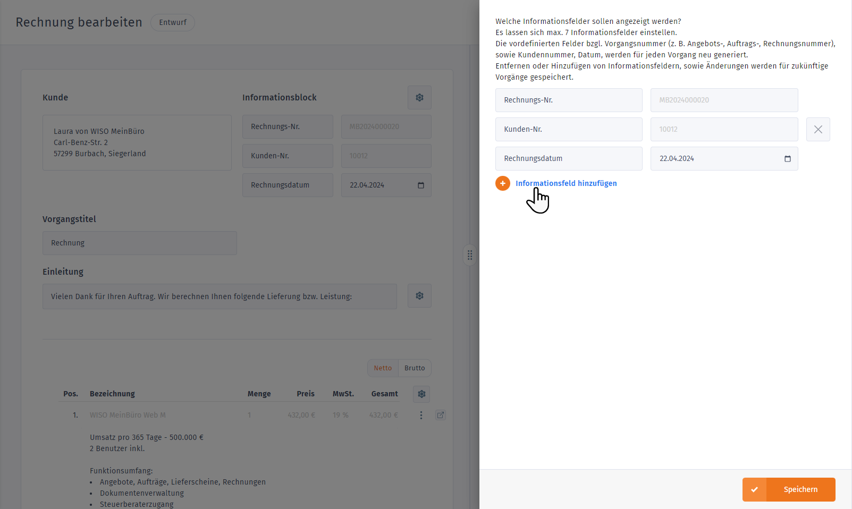Click the 19 % MwSt. cell

(341, 415)
